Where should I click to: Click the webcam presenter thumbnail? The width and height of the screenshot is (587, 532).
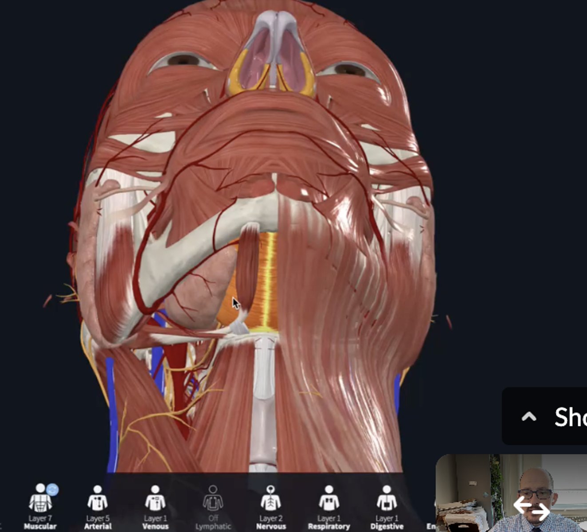[x=511, y=493]
